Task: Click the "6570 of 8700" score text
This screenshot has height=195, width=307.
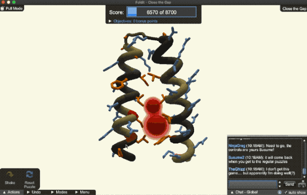Action: point(161,13)
